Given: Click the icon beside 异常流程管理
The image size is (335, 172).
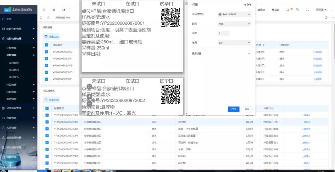Looking at the screenshot, I should (x=3, y=108).
